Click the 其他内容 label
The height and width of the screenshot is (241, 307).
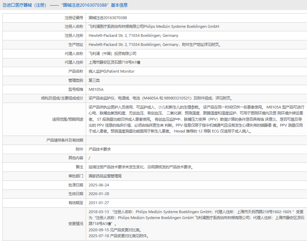coord(76,158)
